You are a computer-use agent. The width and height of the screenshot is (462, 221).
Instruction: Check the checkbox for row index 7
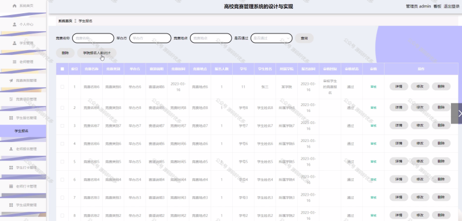[x=62, y=197]
